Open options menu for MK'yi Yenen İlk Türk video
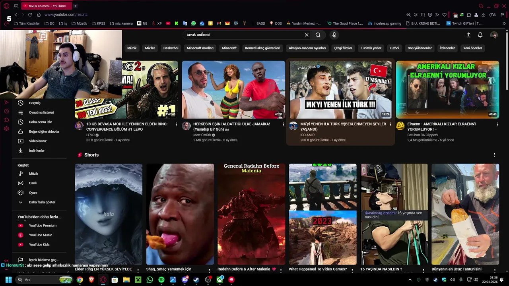The image size is (509, 286). tap(390, 125)
